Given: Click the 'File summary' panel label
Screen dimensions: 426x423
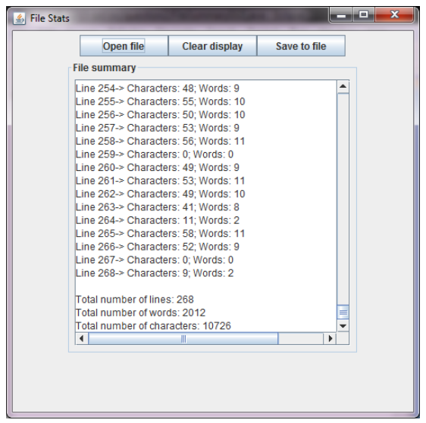Looking at the screenshot, I should pyautogui.click(x=105, y=68).
